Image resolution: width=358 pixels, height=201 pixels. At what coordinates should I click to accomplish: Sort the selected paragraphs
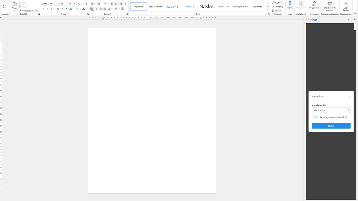pyautogui.click(x=121, y=4)
